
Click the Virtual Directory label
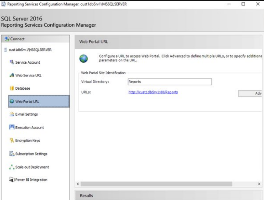(95, 82)
